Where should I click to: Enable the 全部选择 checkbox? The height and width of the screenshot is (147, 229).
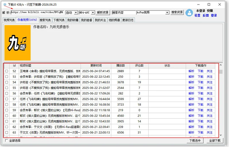point(6,140)
